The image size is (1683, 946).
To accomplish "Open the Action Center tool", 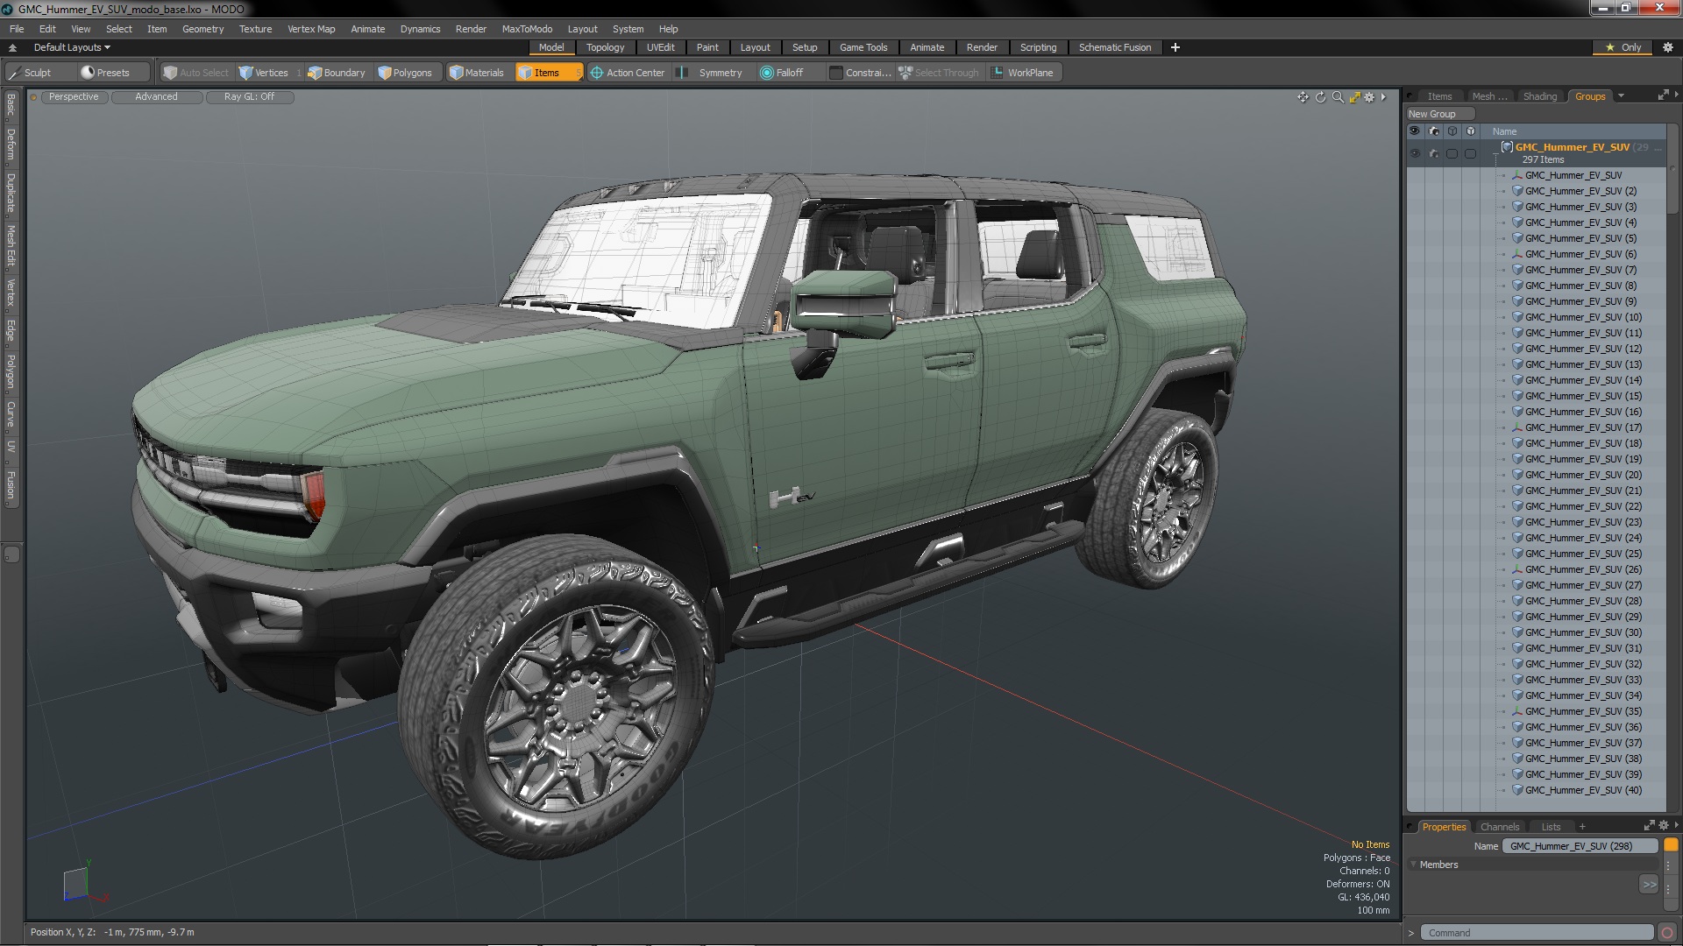I will 628,73.
